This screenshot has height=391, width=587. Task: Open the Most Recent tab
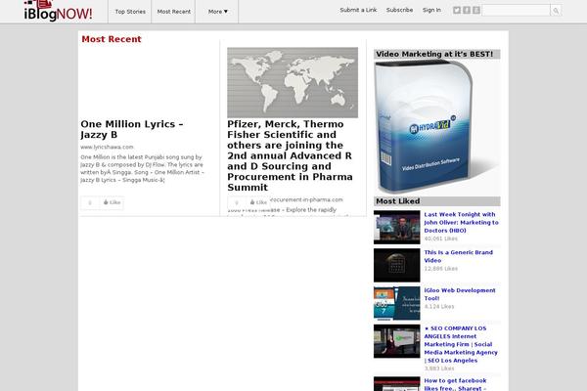pyautogui.click(x=174, y=12)
